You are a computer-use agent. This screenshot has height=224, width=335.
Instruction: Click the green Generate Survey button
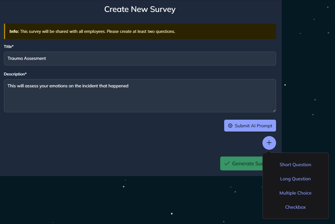(x=241, y=164)
